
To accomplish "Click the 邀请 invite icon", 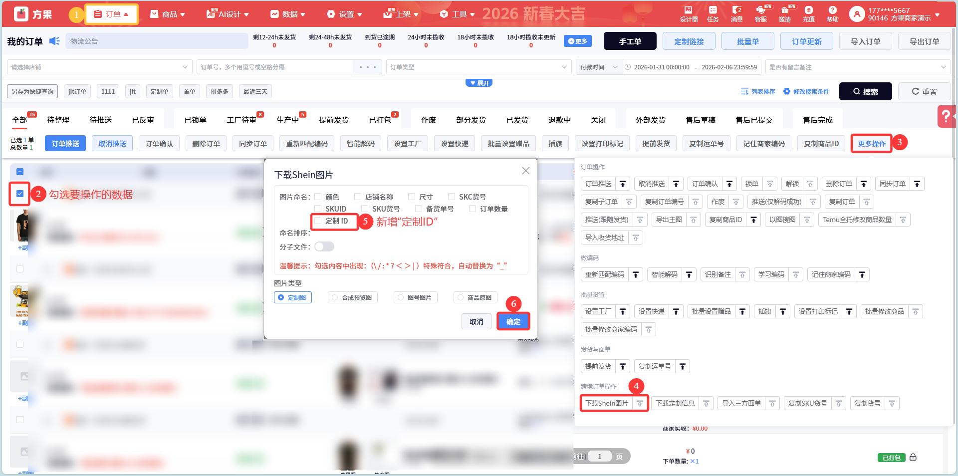I will tap(785, 14).
